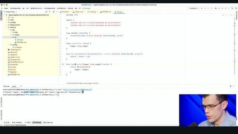Image resolution: width=238 pixels, height=134 pixels.
Task: Collapse the internal folder
Action: 6,27
